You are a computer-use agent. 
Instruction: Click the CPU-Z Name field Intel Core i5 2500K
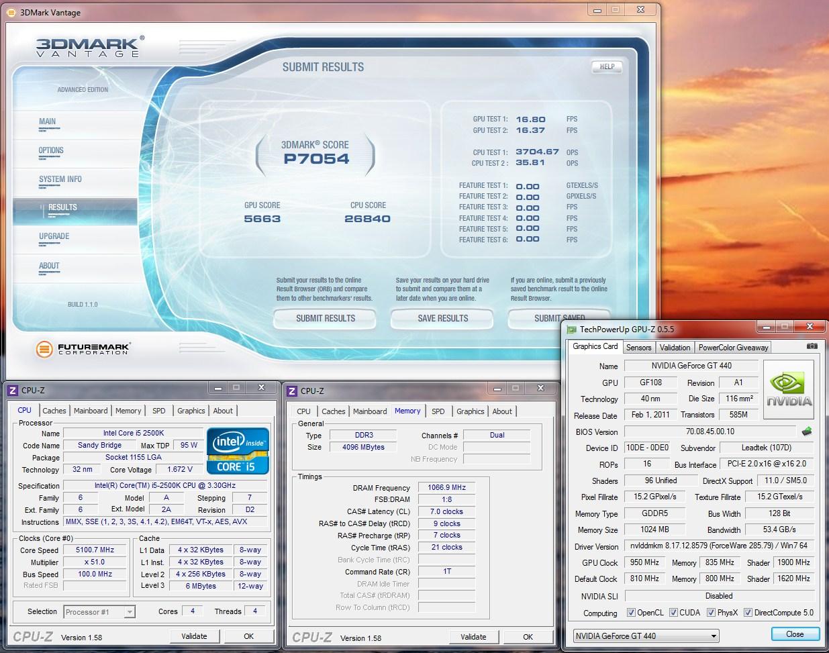pyautogui.click(x=133, y=433)
